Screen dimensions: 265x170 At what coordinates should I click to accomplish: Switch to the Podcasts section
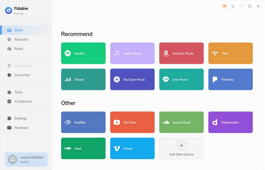[21, 39]
